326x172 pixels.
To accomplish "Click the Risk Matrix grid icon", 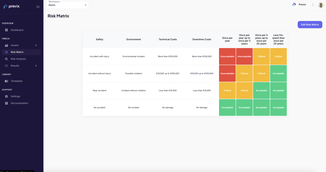I will (6, 52).
